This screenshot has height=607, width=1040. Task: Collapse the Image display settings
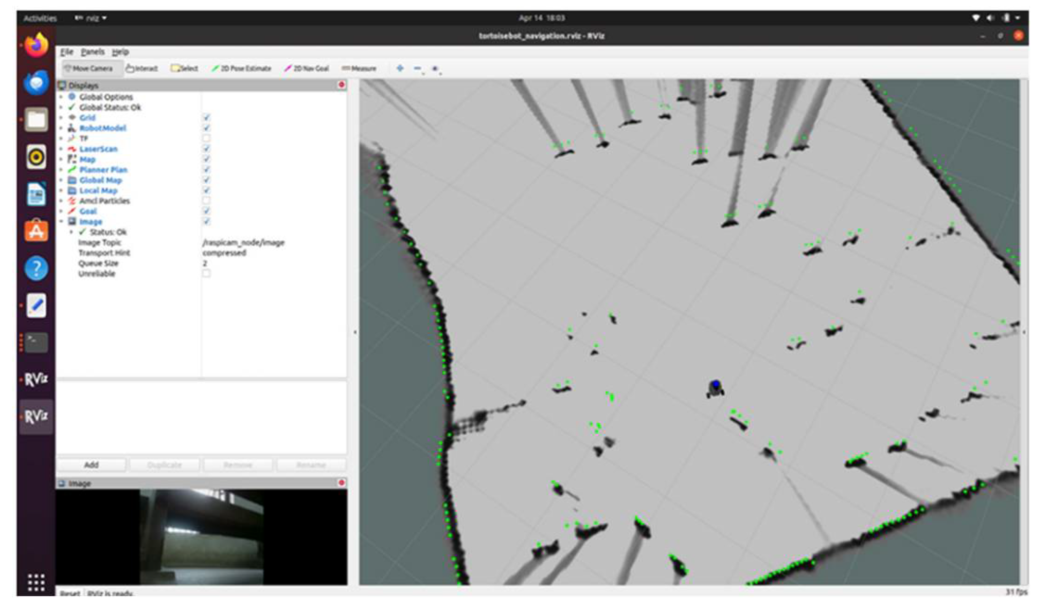pos(62,221)
